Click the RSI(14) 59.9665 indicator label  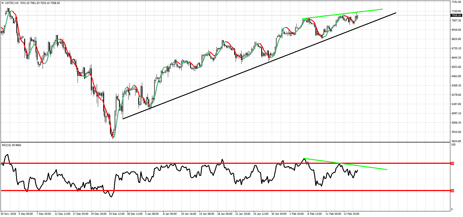click(12, 145)
